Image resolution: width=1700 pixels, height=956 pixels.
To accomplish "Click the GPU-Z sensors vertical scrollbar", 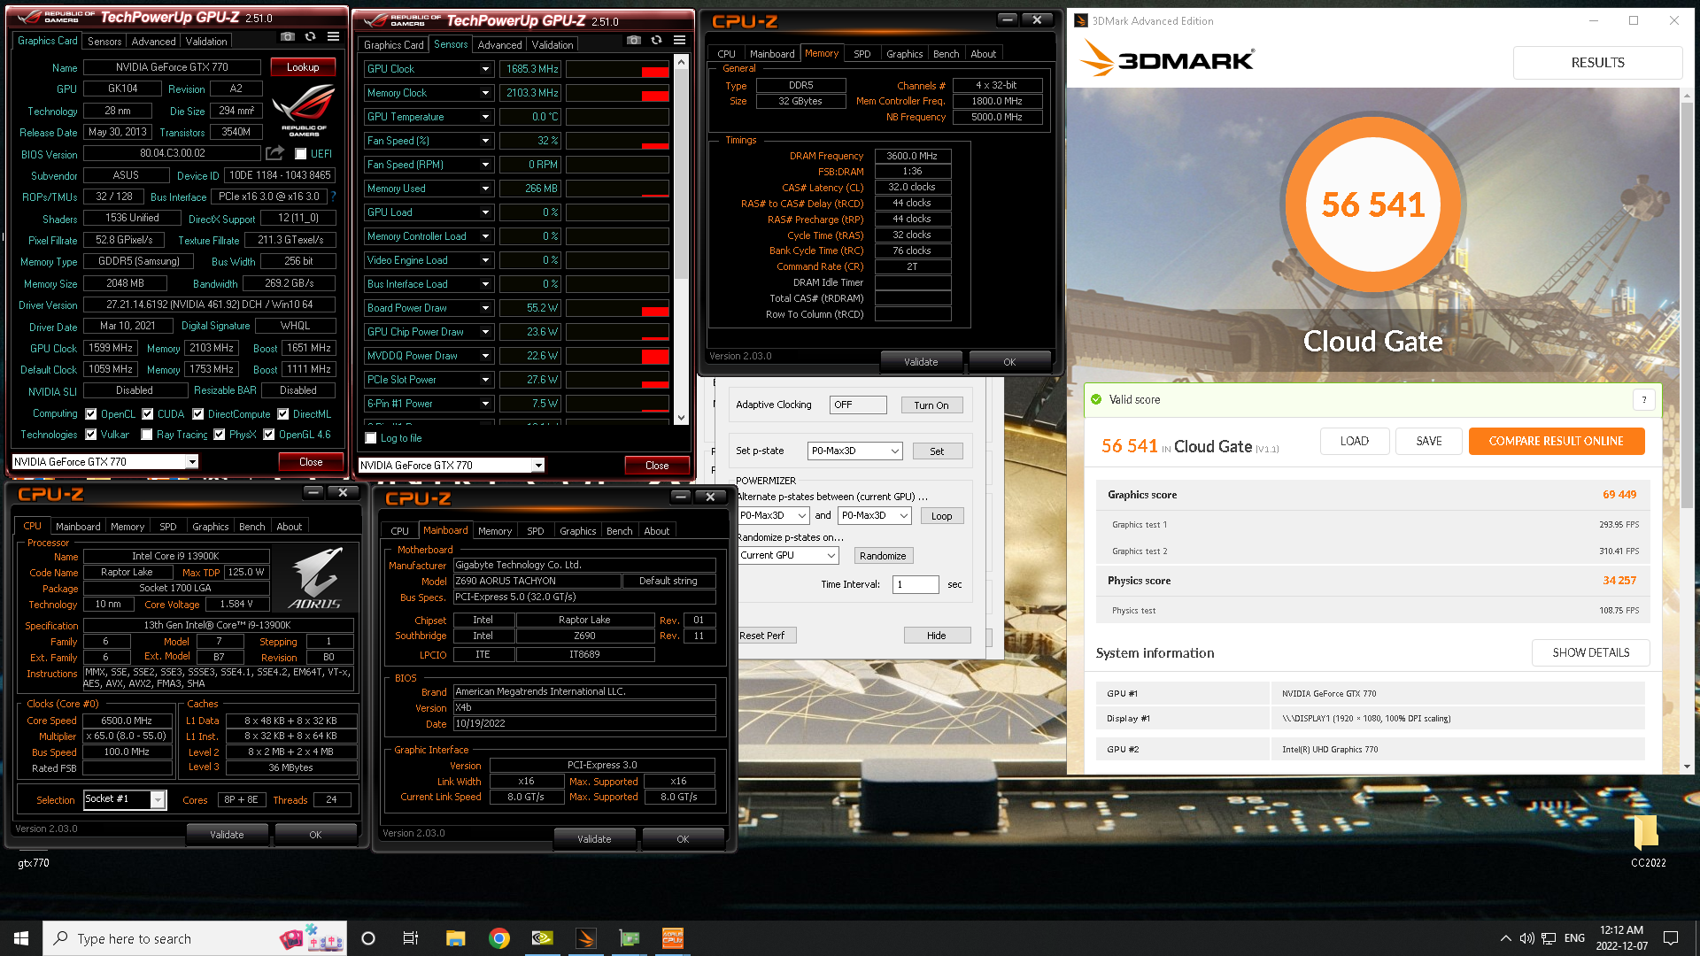I will (681, 239).
